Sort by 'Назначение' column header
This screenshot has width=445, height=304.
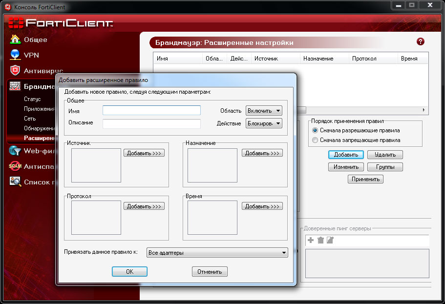point(324,59)
